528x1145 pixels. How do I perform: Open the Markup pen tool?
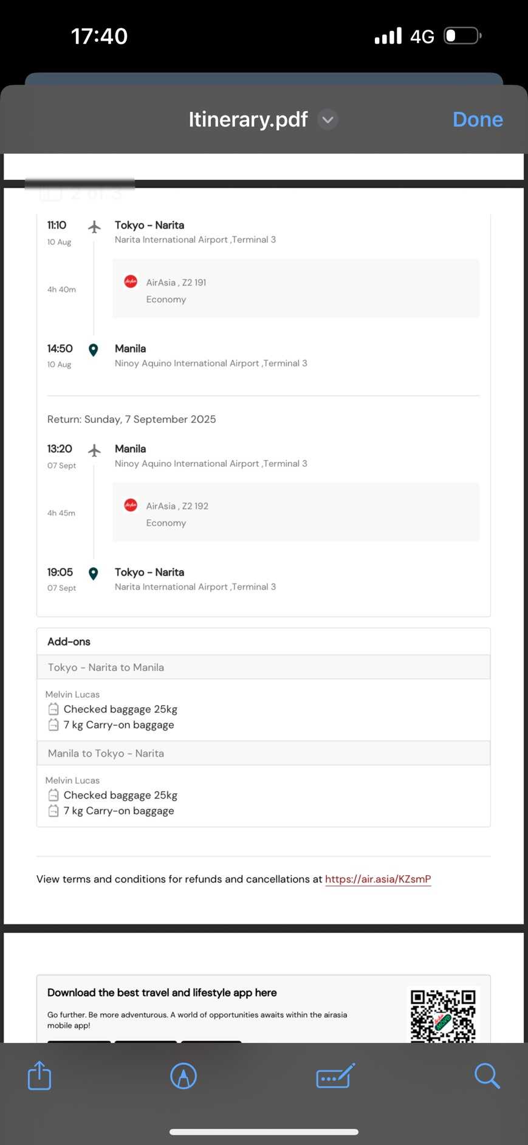point(183,1076)
